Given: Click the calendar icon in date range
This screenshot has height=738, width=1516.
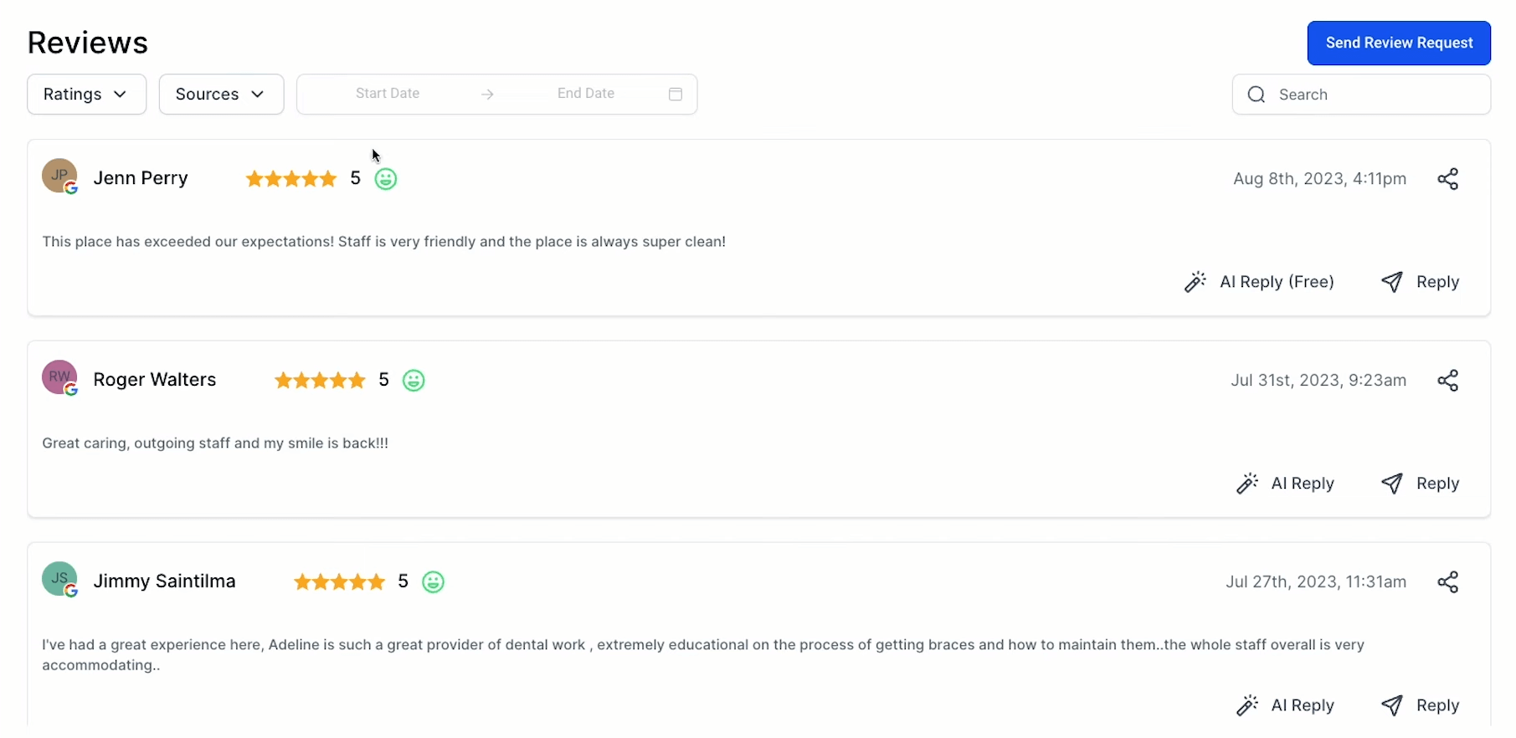Looking at the screenshot, I should 676,95.
